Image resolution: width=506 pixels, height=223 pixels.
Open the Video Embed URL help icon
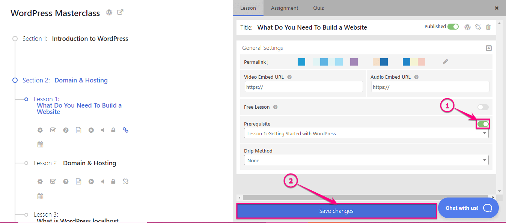pos(289,77)
